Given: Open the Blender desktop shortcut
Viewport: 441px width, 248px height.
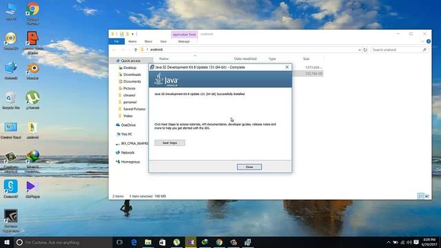Looking at the screenshot, I should pyautogui.click(x=32, y=72).
